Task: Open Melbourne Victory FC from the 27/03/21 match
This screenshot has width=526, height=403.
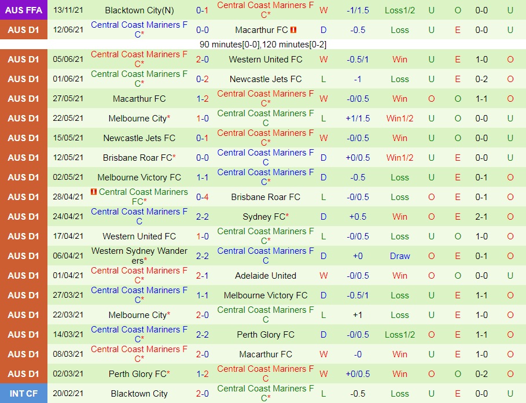Action: click(x=266, y=295)
